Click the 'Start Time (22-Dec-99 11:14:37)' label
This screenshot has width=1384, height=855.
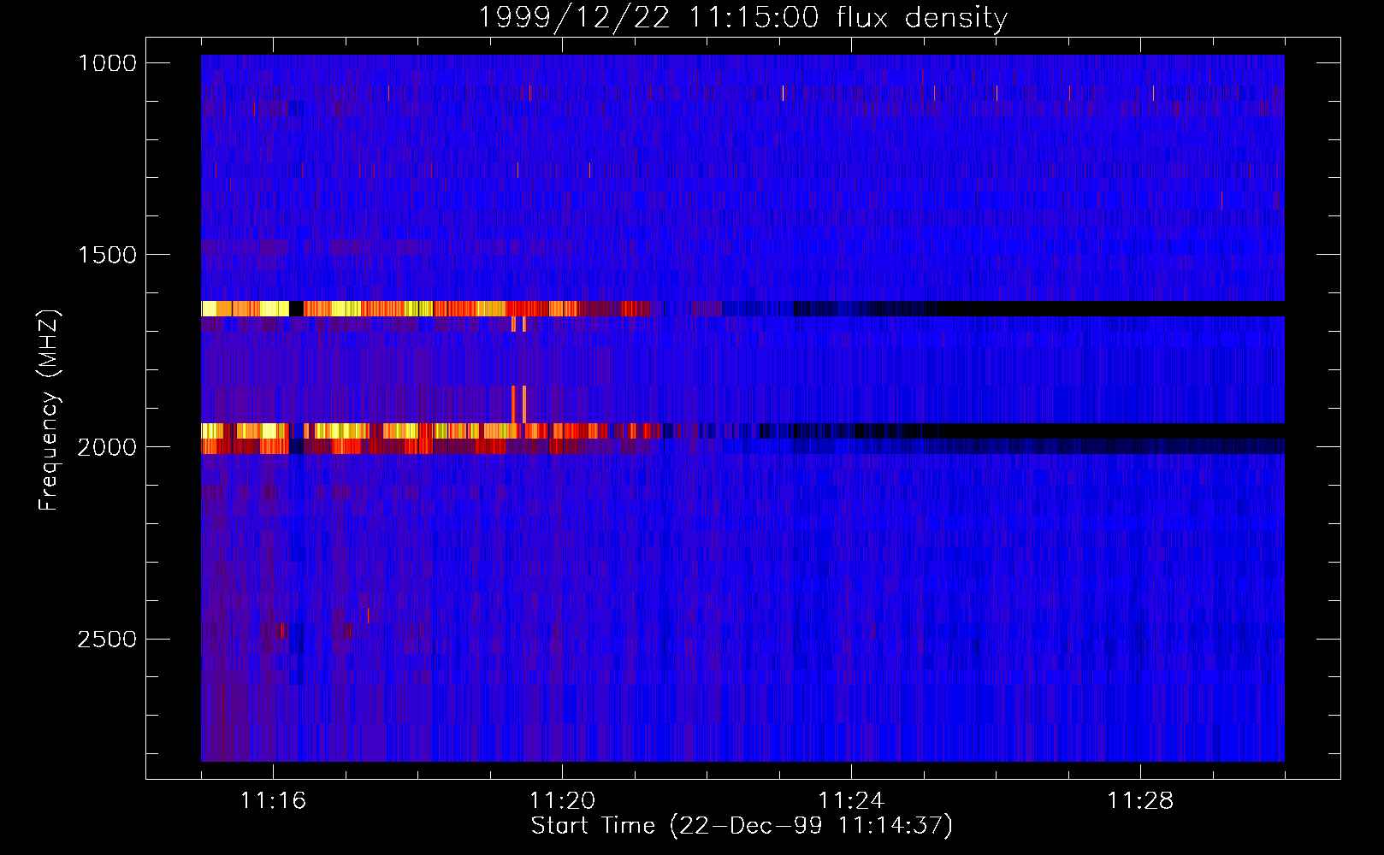[742, 826]
